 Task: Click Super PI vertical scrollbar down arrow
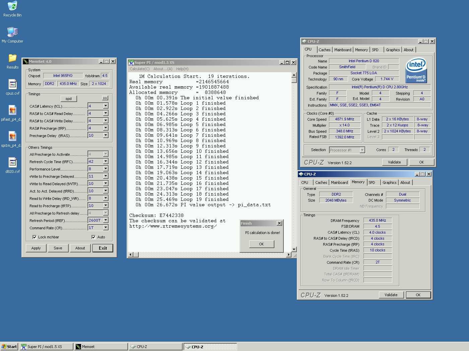(x=294, y=249)
